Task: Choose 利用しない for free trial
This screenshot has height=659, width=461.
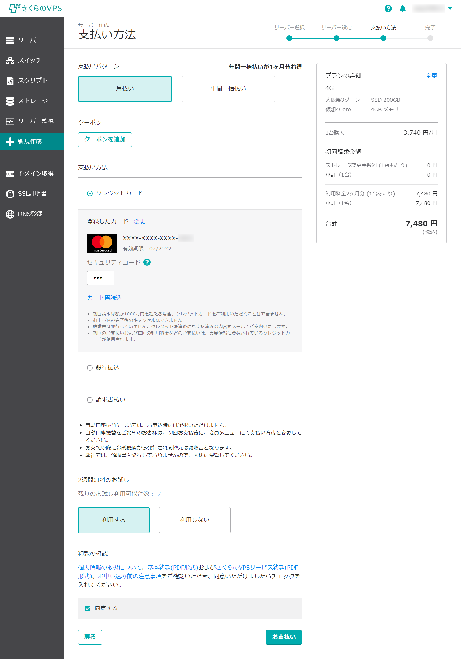Action: coord(195,520)
